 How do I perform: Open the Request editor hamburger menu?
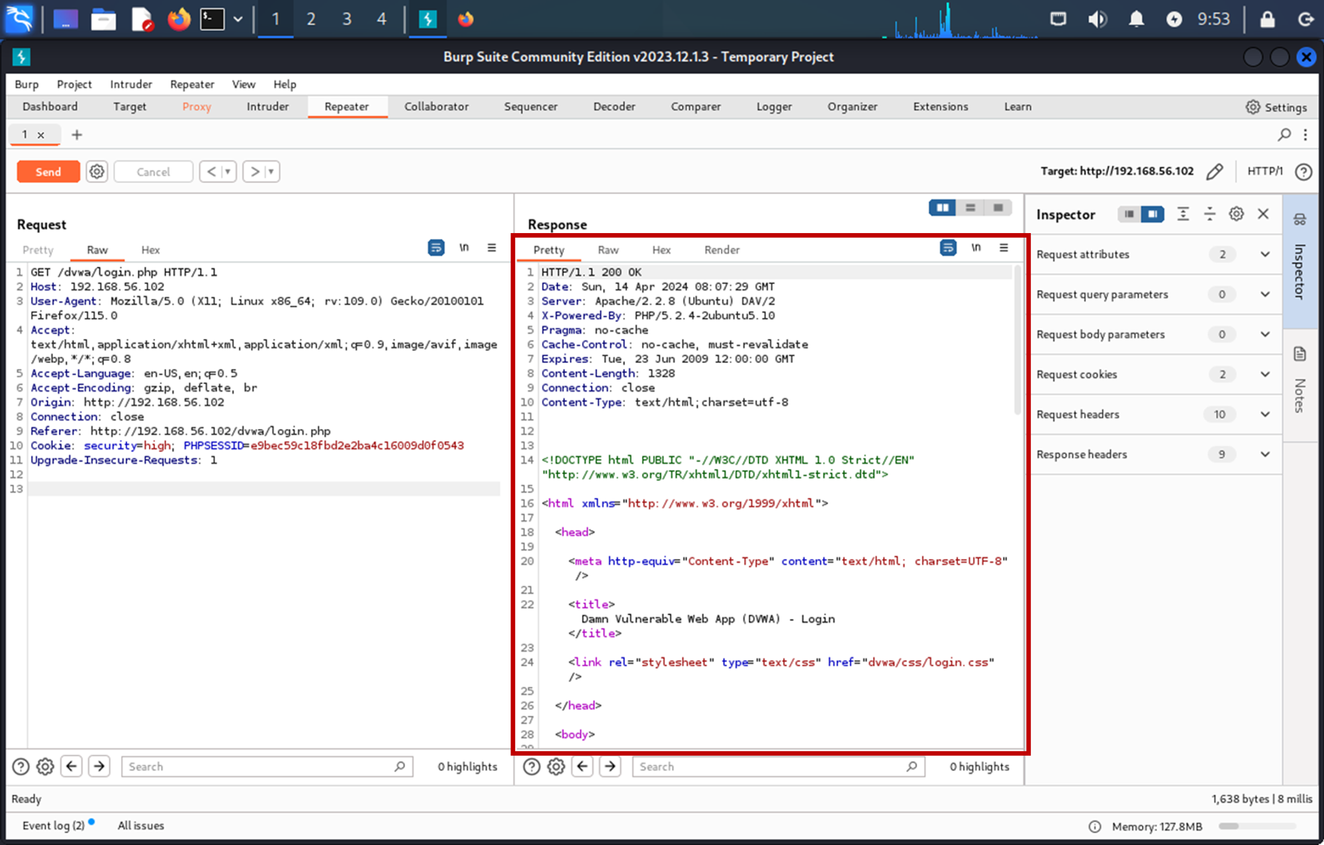[492, 248]
